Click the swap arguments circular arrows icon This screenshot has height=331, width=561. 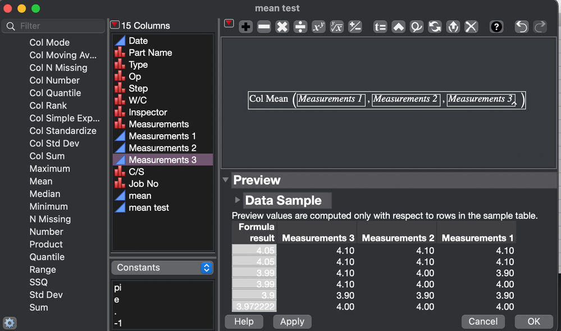[435, 27]
